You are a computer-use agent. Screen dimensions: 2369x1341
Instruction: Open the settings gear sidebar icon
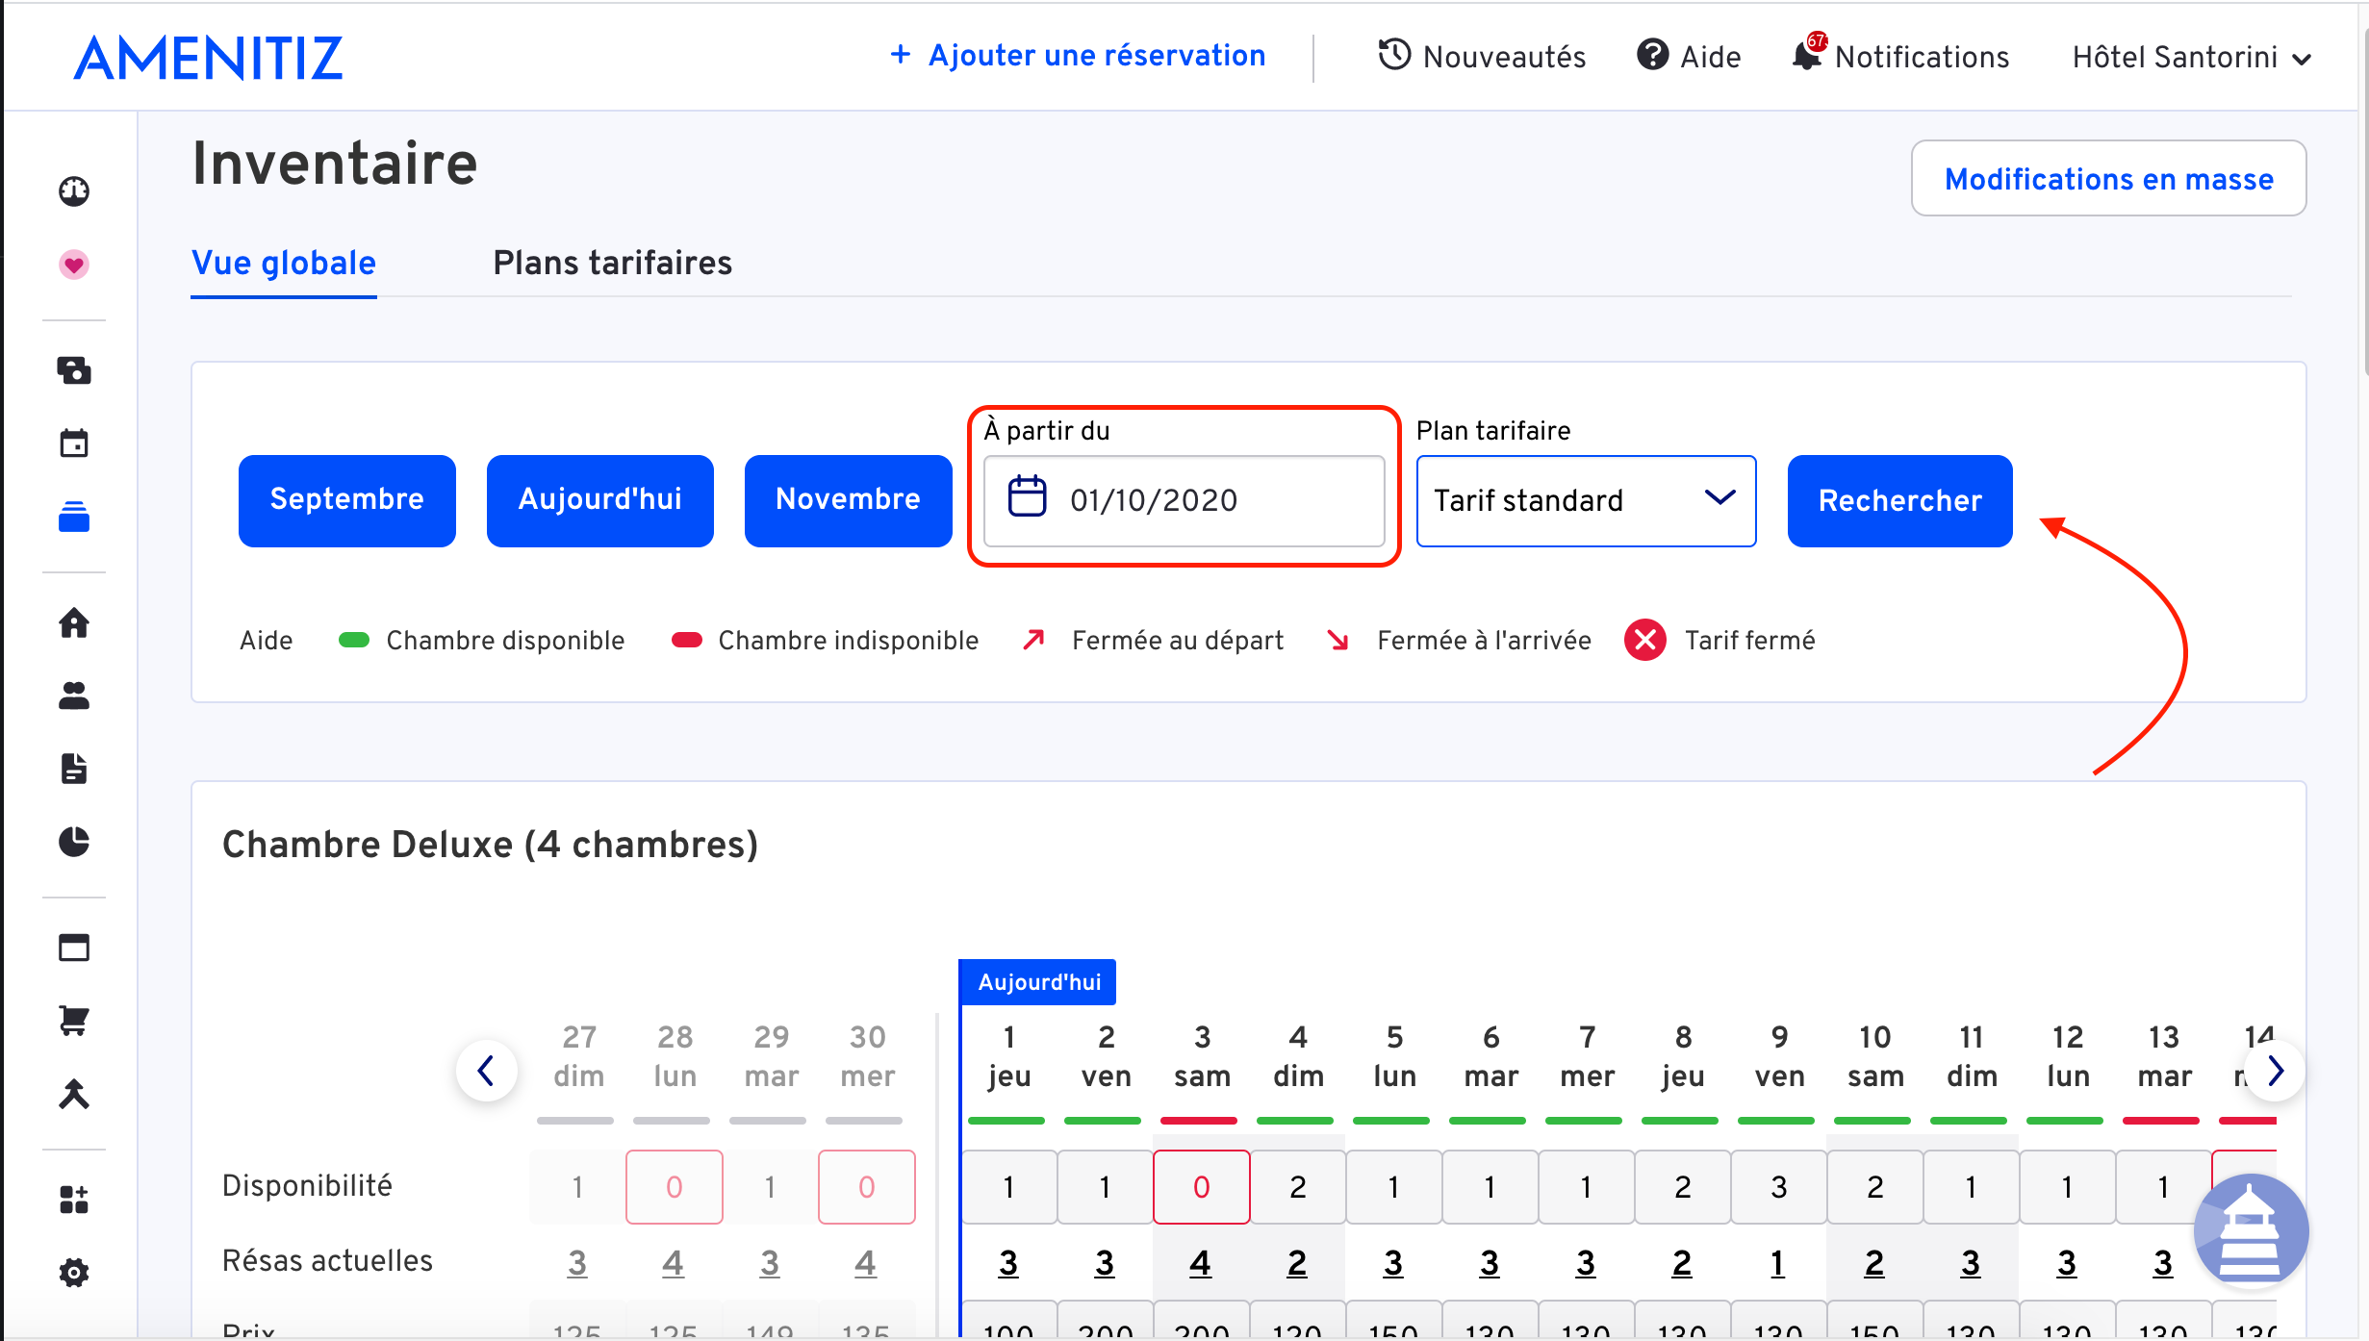coord(74,1273)
